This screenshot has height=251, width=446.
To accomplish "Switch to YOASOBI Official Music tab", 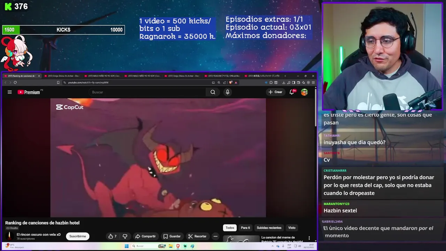I will pyautogui.click(x=222, y=76).
